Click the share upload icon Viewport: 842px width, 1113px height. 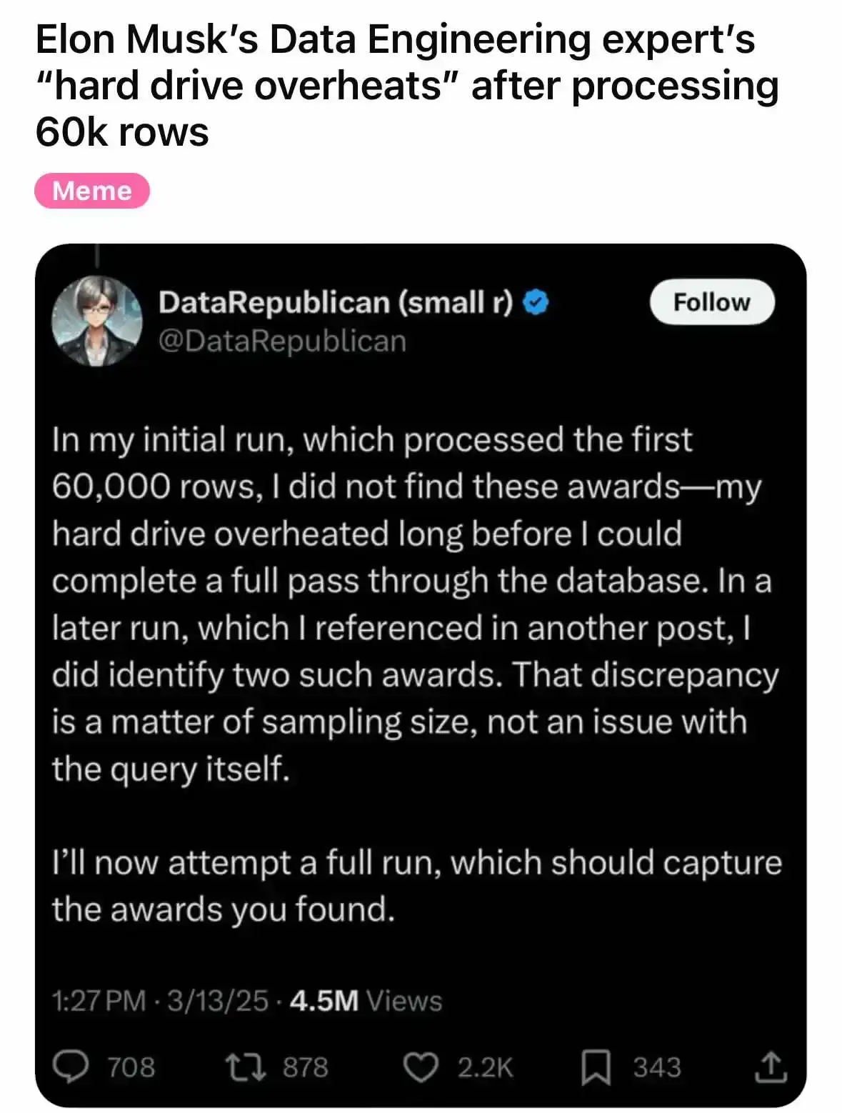point(771,1067)
